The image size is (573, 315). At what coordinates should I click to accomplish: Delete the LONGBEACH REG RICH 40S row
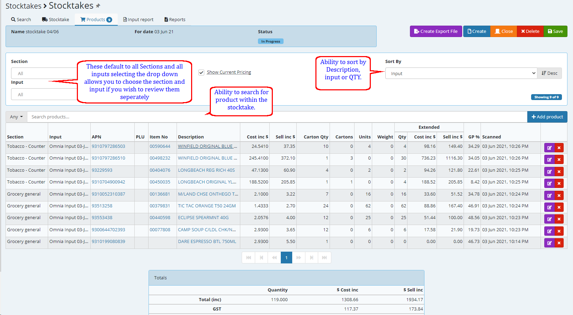tap(559, 172)
